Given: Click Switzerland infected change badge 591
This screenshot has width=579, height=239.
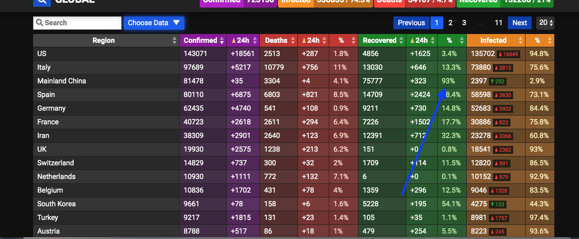Looking at the screenshot, I should 501,163.
